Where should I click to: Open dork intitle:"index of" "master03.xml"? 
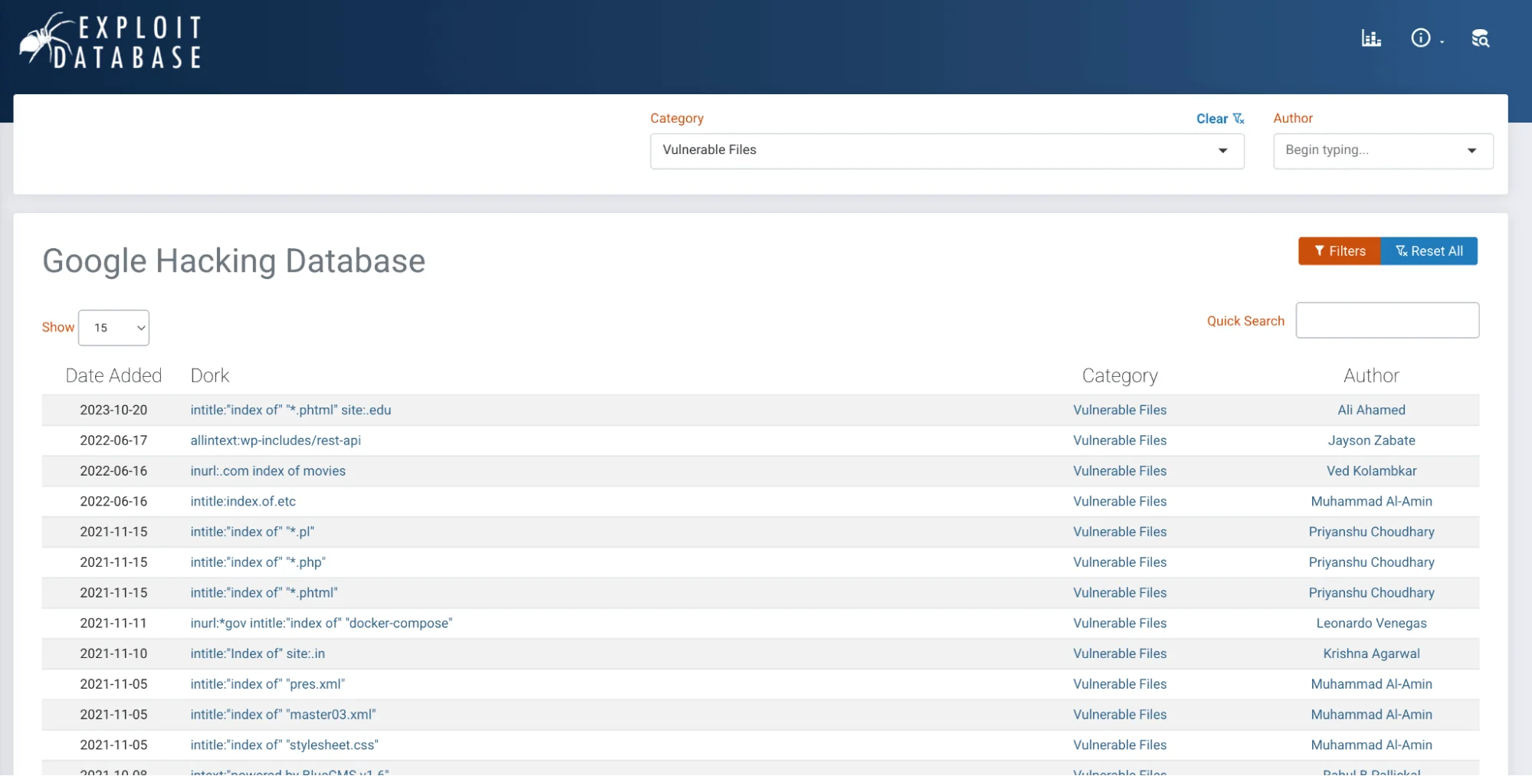pyautogui.click(x=283, y=715)
